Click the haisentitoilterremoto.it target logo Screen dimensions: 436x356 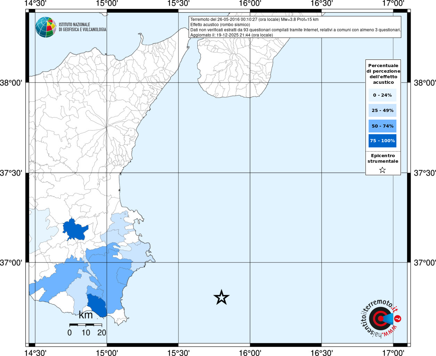[x=381, y=318]
